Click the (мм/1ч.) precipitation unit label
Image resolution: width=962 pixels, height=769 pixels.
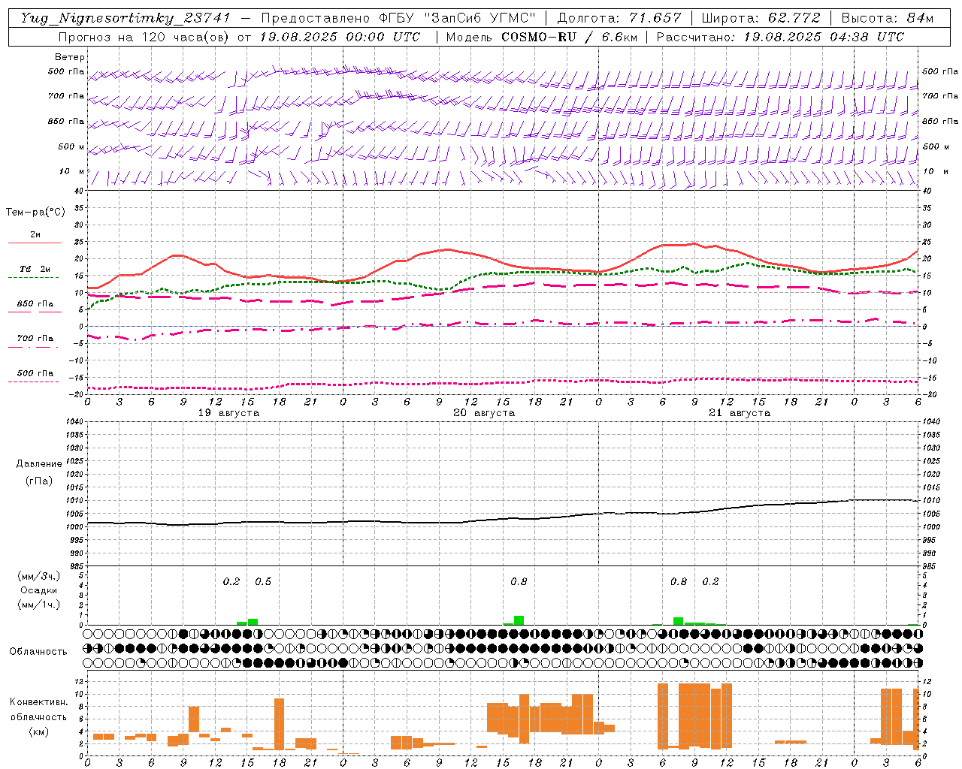pos(38,605)
